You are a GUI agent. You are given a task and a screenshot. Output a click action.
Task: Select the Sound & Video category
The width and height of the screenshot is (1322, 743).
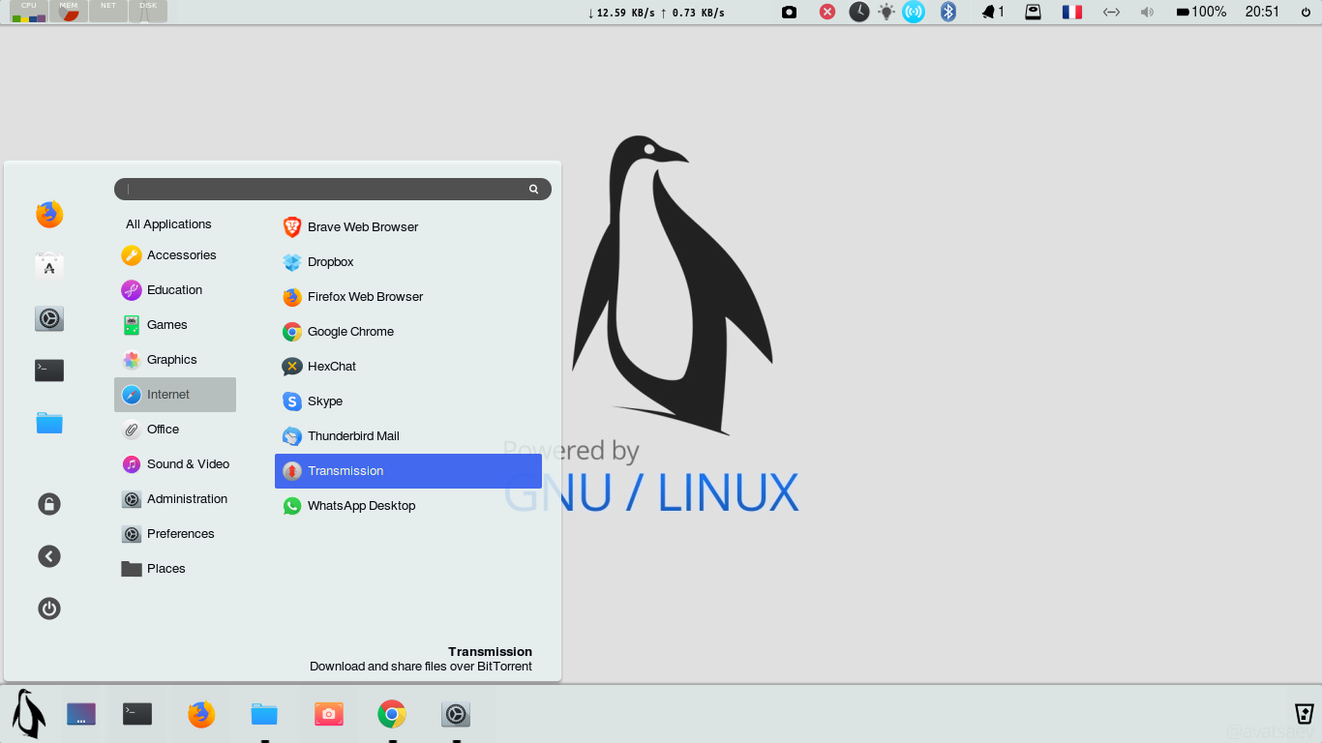(175, 464)
